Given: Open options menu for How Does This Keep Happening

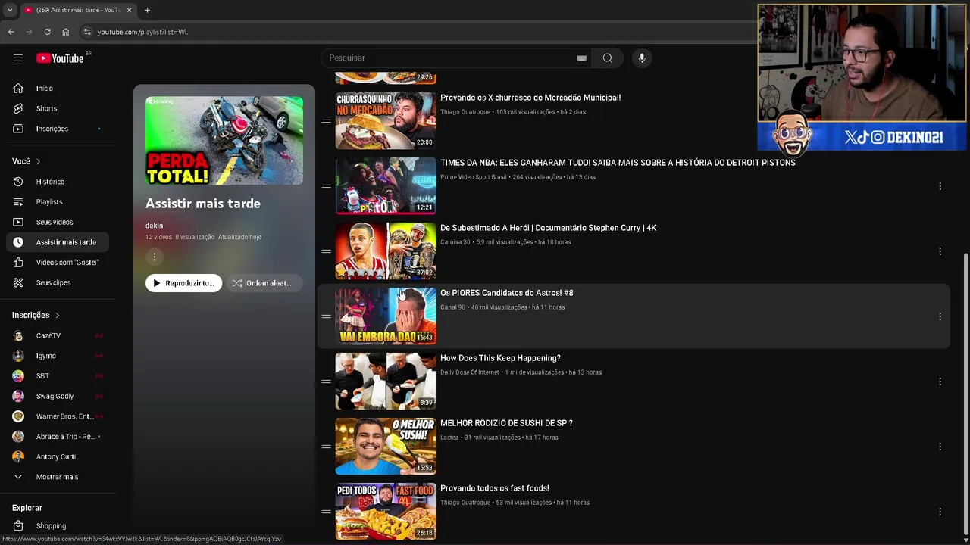Looking at the screenshot, I should click(940, 381).
